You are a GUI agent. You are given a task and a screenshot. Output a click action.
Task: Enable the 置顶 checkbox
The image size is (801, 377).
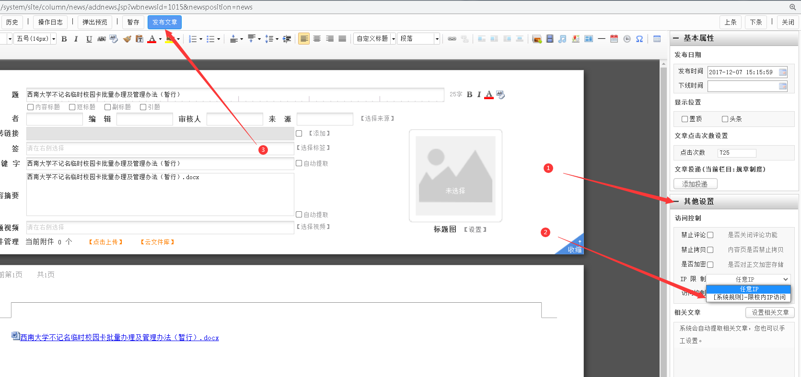point(685,119)
